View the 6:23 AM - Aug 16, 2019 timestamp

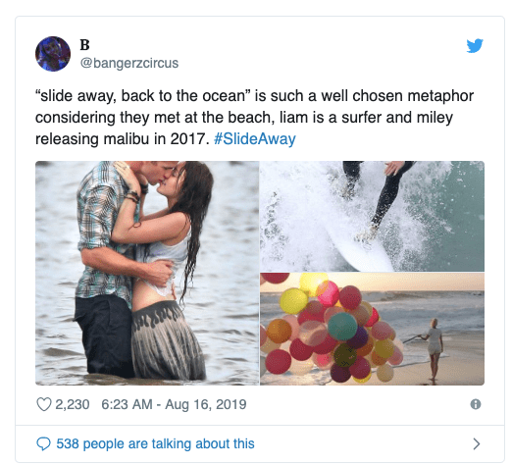coord(174,404)
